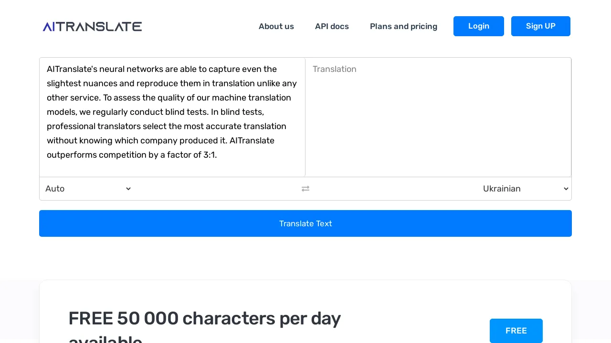611x343 pixels.
Task: Open the Plans and pricing page
Action: 403,26
